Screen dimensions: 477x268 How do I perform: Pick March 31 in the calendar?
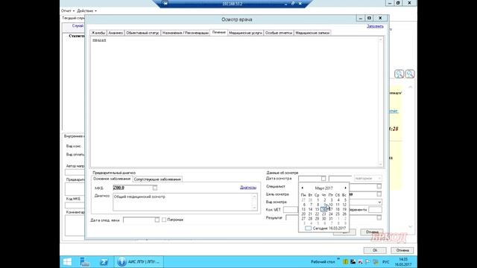[331, 218]
